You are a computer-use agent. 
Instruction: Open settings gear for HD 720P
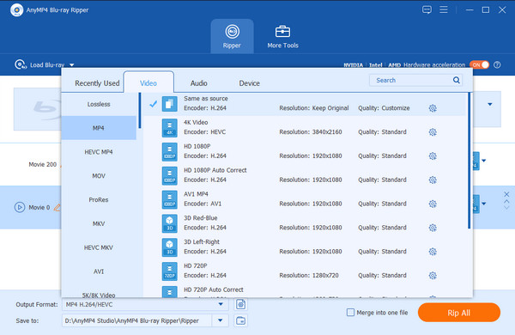[x=433, y=276]
